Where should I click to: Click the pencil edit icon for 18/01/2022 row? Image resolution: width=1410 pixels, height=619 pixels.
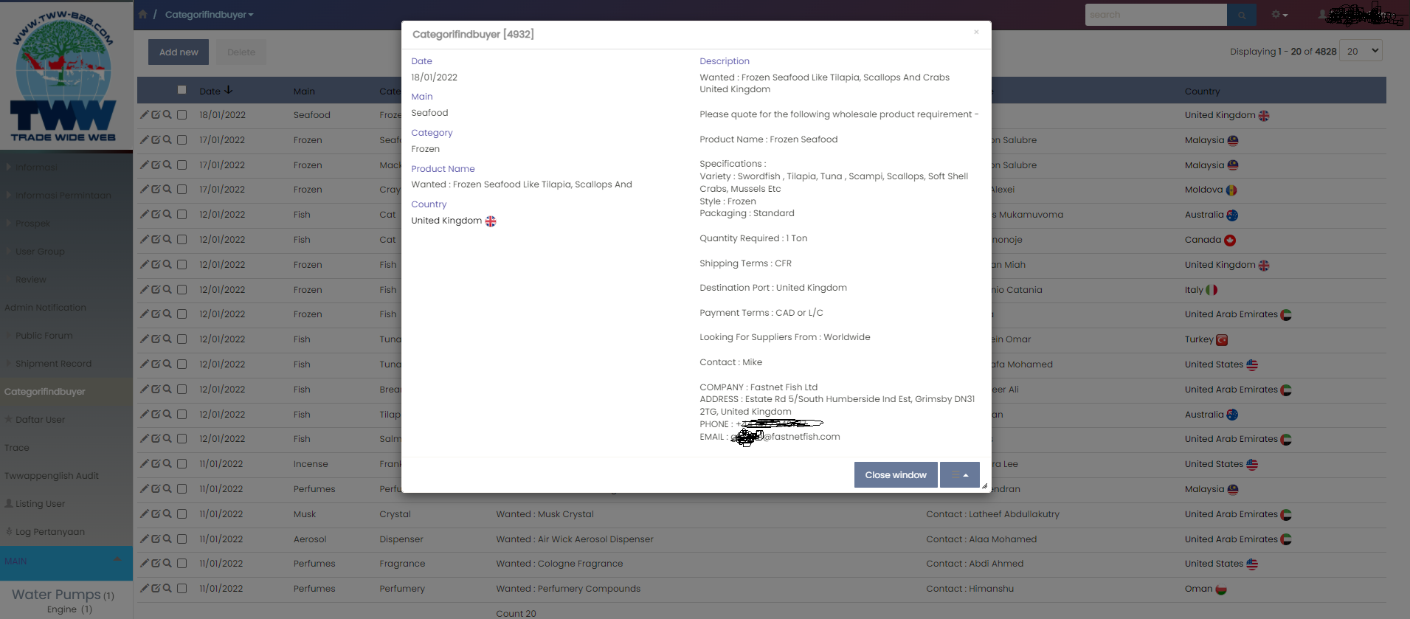[145, 115]
